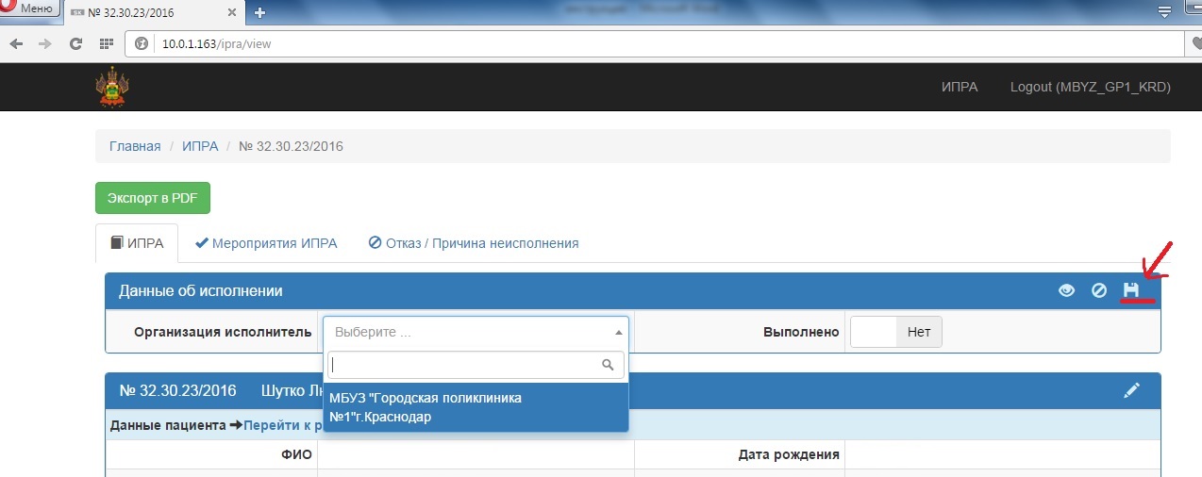This screenshot has height=477, width=1202.
Task: Open the Opera Меню button
Action: (28, 8)
